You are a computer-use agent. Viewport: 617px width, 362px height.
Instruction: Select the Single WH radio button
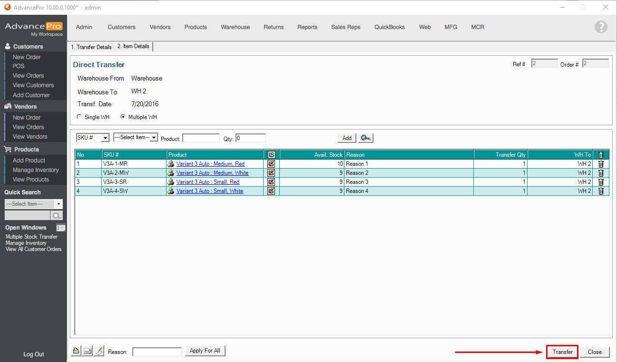(x=79, y=117)
